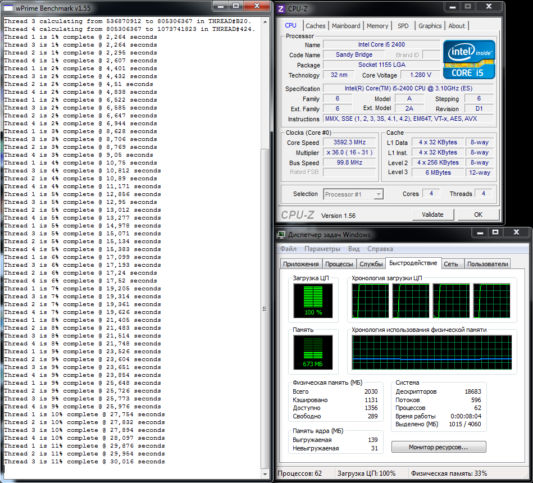Minimize the wPrime Benchmark window
The image size is (533, 483).
click(220, 6)
